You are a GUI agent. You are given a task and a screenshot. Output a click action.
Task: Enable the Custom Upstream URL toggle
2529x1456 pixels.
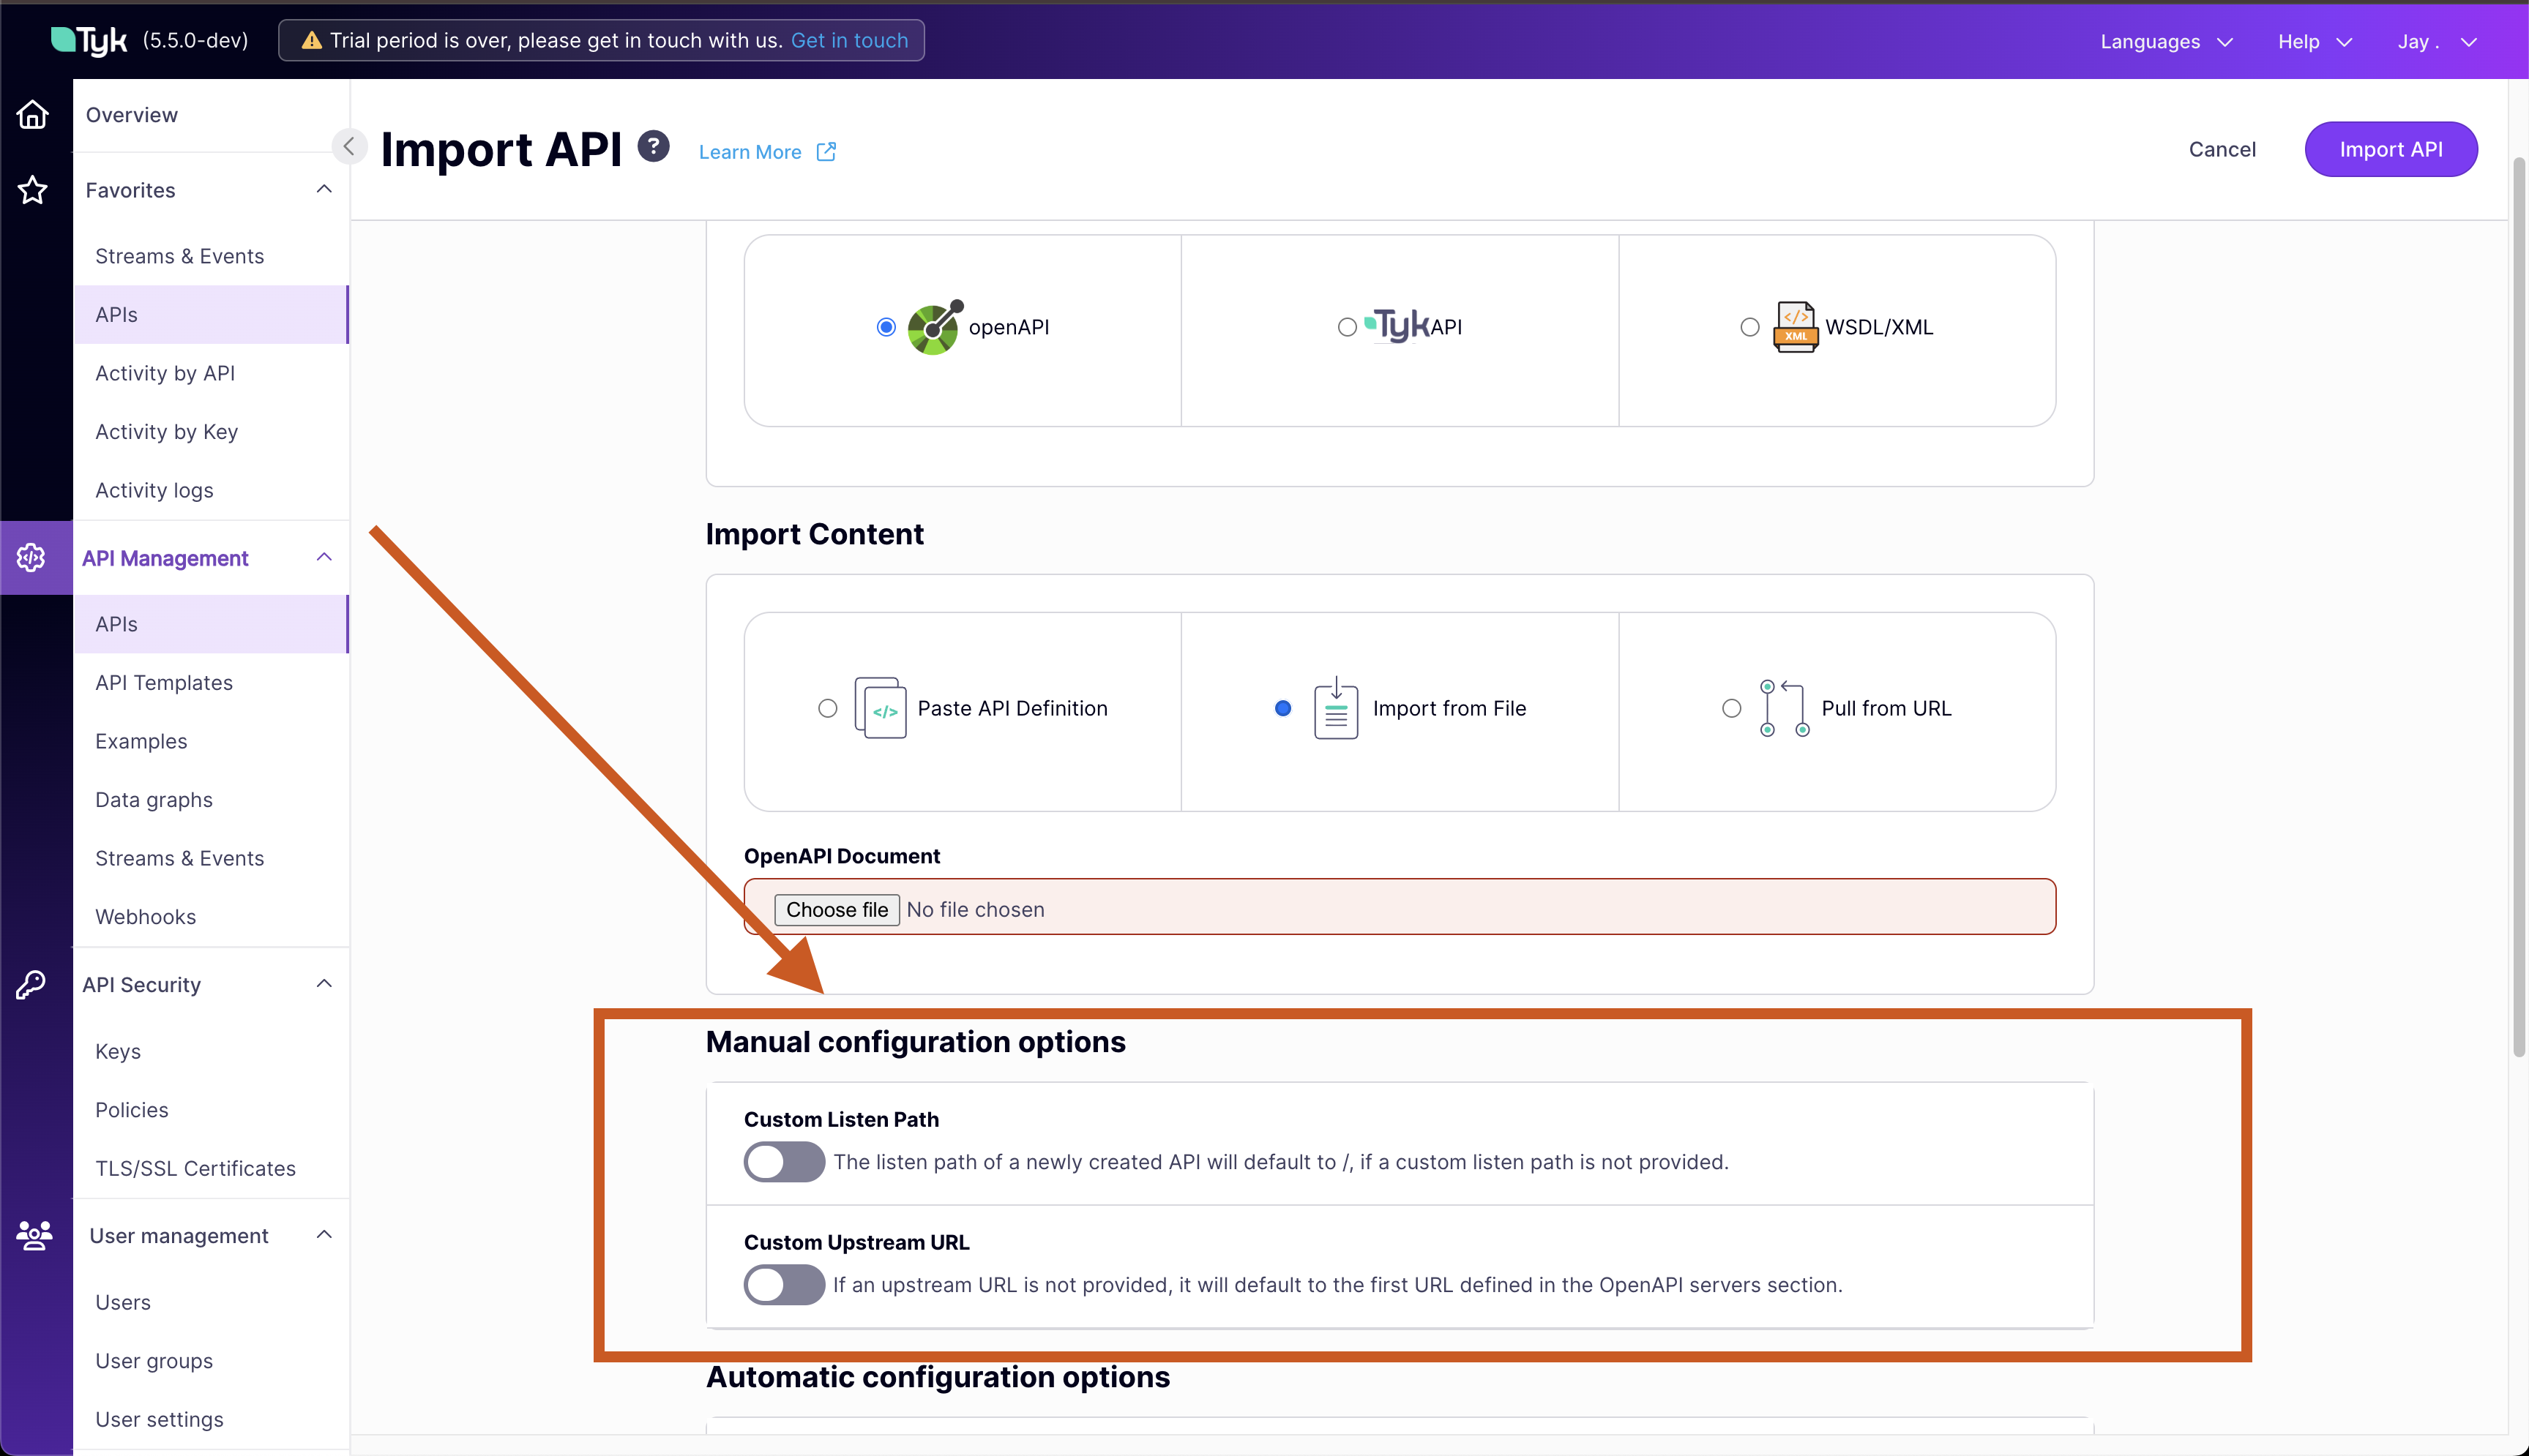783,1285
